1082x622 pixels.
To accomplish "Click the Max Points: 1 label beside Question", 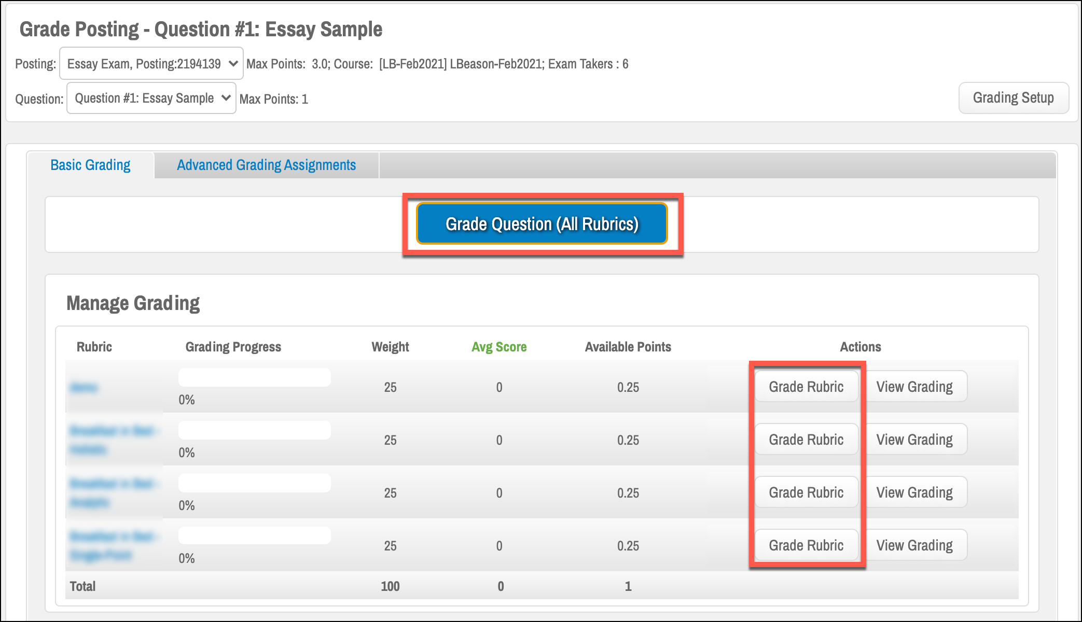I will [x=274, y=99].
